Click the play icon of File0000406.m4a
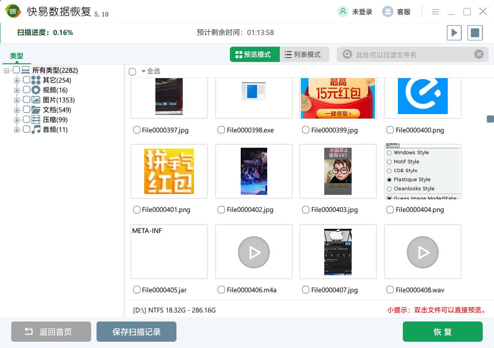 click(254, 252)
